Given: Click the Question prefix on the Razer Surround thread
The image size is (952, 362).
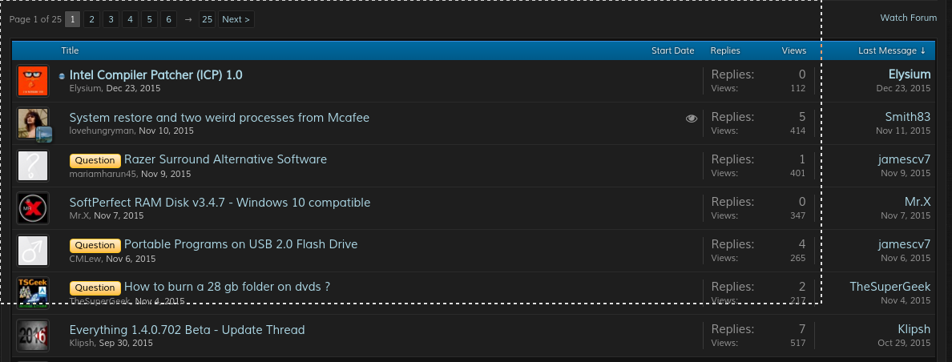Looking at the screenshot, I should pyautogui.click(x=95, y=160).
